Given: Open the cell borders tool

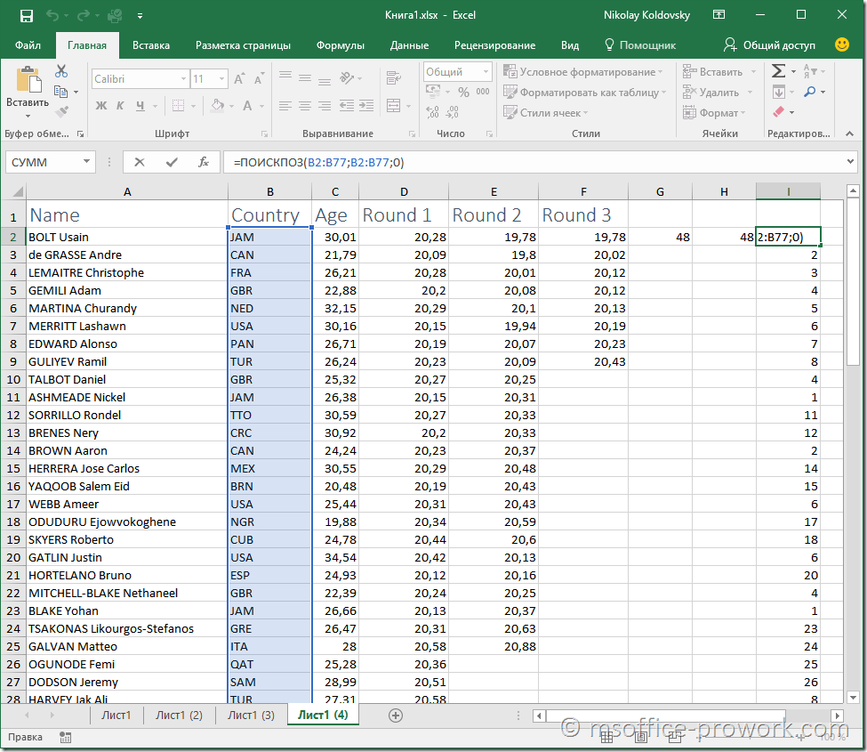Looking at the screenshot, I should [x=178, y=105].
